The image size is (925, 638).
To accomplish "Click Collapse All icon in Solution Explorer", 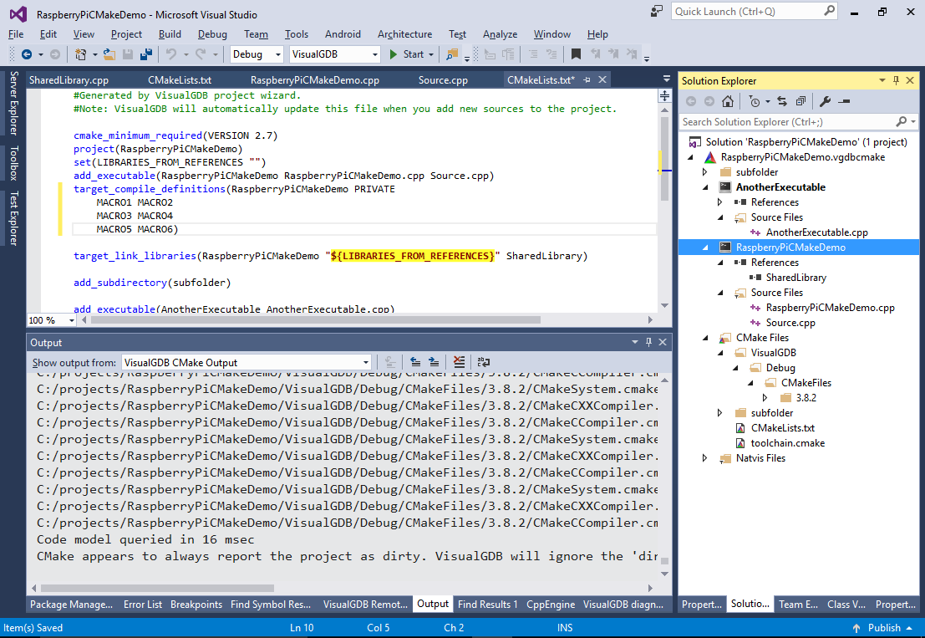I will (x=800, y=101).
